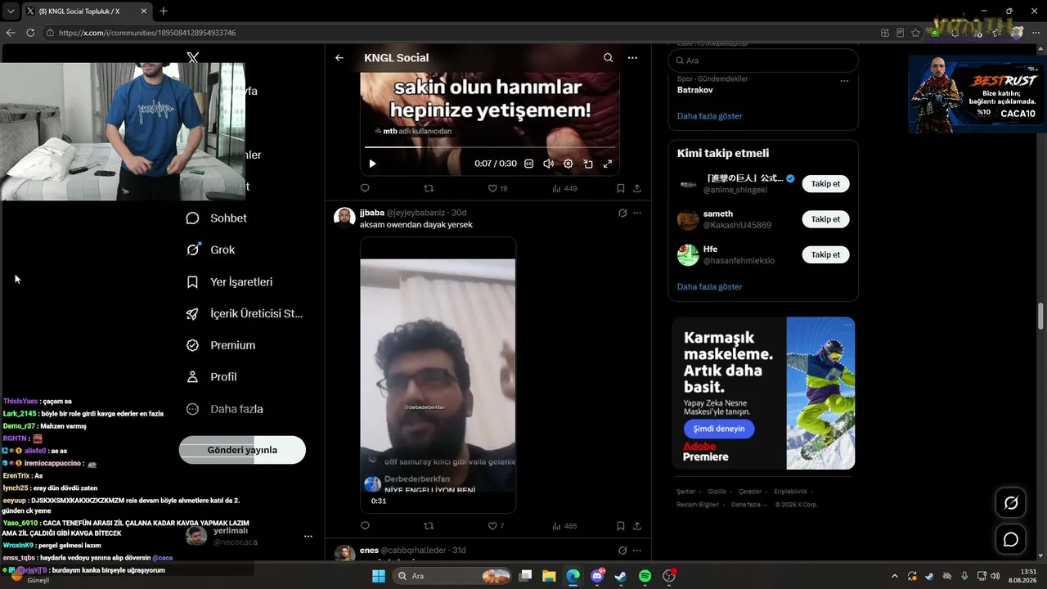Image resolution: width=1047 pixels, height=589 pixels.
Task: Follow Hfe @hasanfehmieksio
Action: tap(825, 255)
